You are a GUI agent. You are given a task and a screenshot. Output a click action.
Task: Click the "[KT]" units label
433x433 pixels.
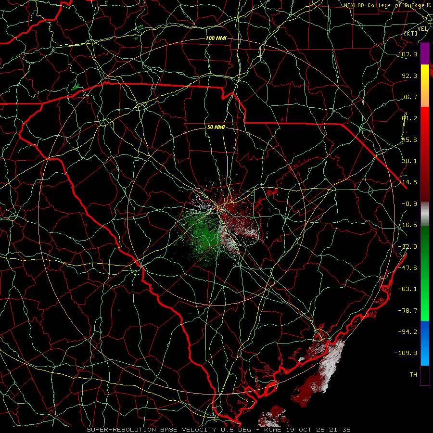[411, 33]
